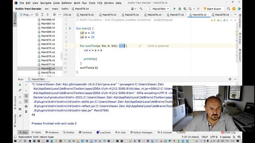The width and height of the screenshot is (255, 143).
Task: Toggle Structure tool window stripe
Action: point(15,103)
